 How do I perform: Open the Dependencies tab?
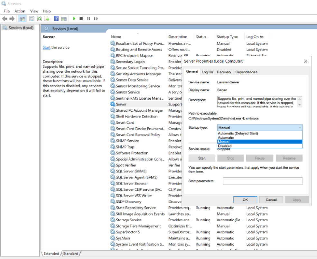246,72
